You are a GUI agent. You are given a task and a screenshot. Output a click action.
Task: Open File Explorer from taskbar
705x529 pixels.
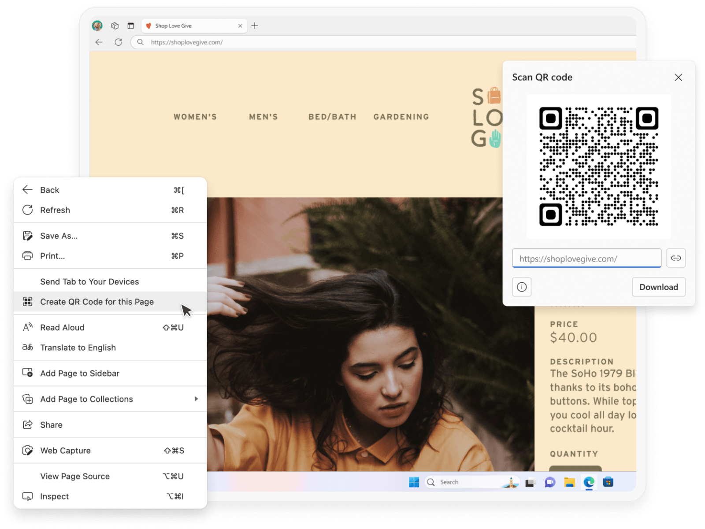(569, 482)
